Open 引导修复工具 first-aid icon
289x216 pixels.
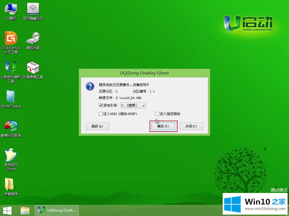pyautogui.click(x=33, y=70)
